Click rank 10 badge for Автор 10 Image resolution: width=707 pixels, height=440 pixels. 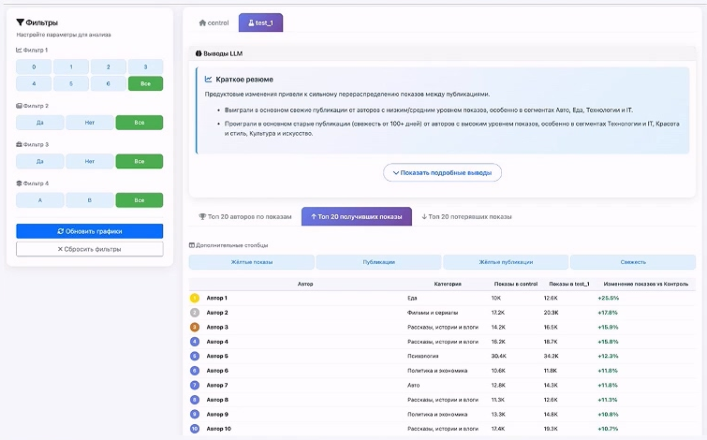[x=195, y=429]
